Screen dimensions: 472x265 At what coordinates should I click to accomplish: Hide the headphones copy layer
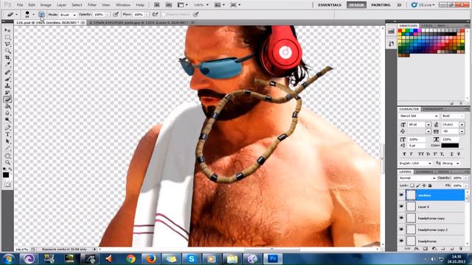click(401, 218)
